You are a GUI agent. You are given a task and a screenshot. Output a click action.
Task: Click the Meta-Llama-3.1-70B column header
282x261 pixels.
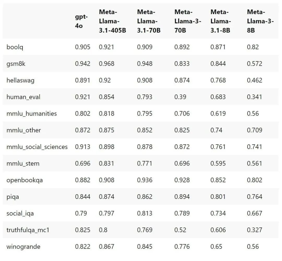click(149, 21)
